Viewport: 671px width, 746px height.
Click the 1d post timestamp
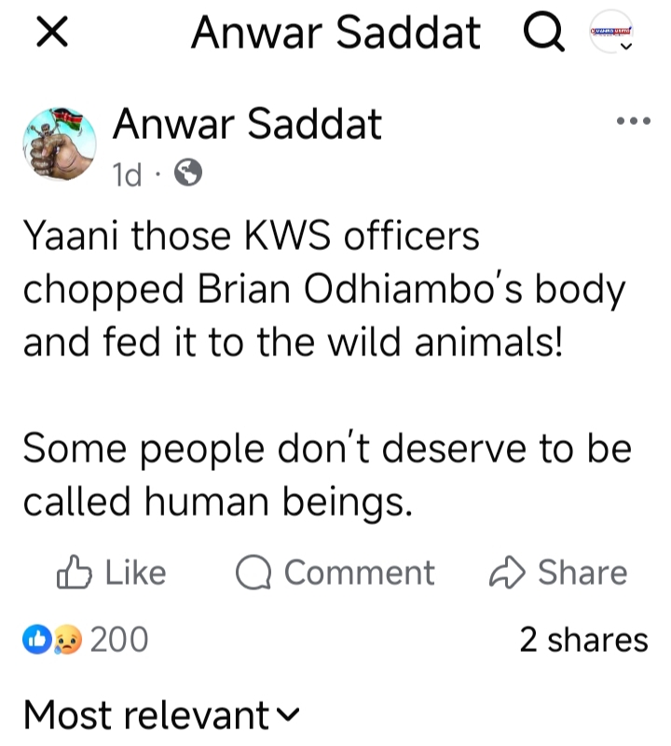127,174
